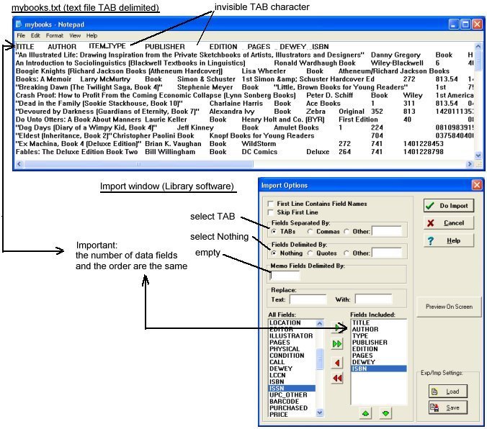Click the Replace With input field
The height and width of the screenshot is (429, 487).
(x=374, y=299)
